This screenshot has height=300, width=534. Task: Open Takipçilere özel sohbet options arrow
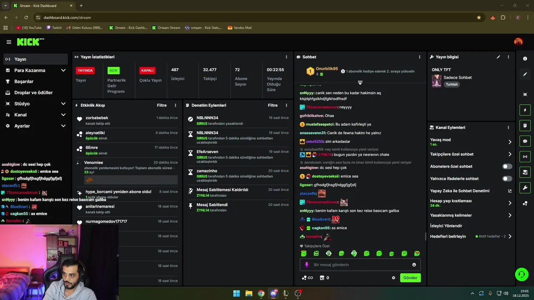coord(510,154)
